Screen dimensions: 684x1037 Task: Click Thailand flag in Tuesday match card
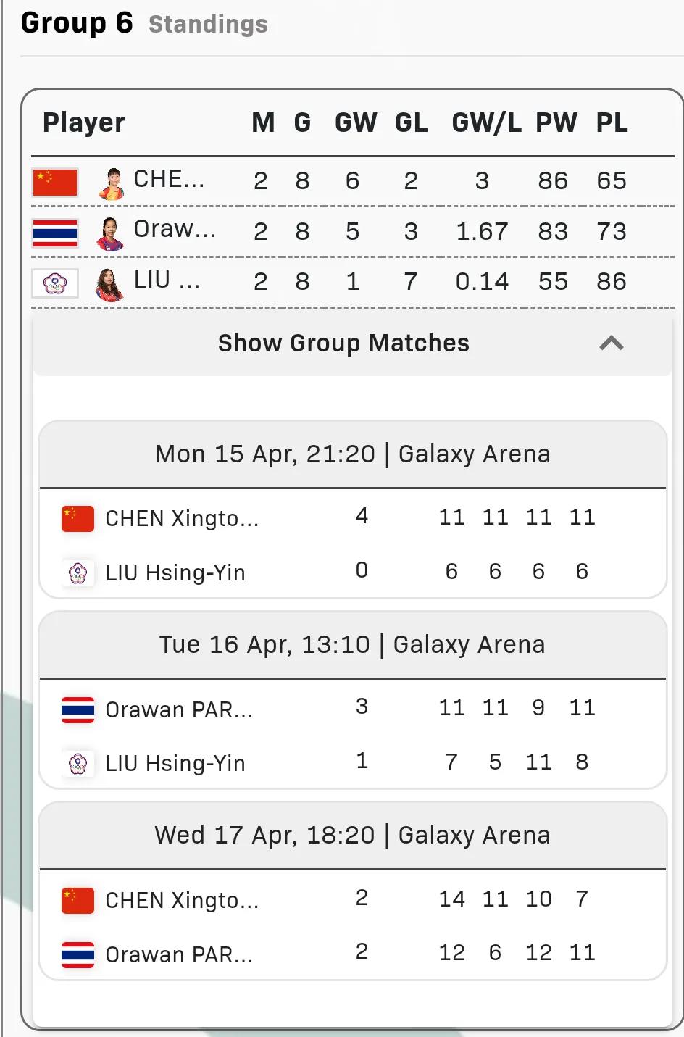tap(78, 710)
